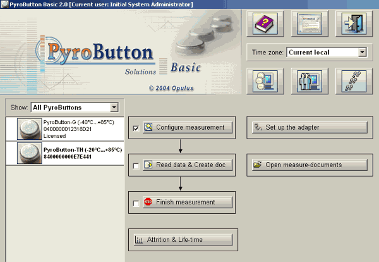
Task: Click the Read data & Create doc button
Action: pos(188,165)
